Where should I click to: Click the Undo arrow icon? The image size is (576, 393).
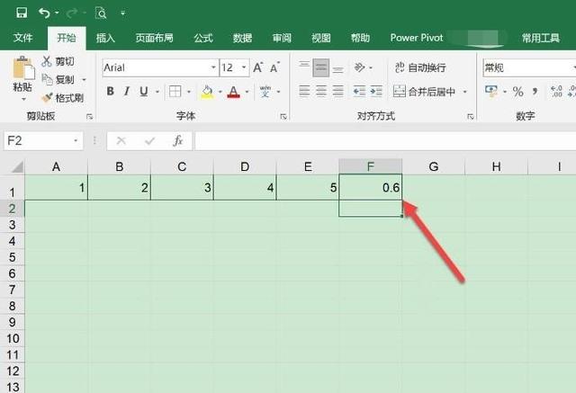click(x=45, y=13)
